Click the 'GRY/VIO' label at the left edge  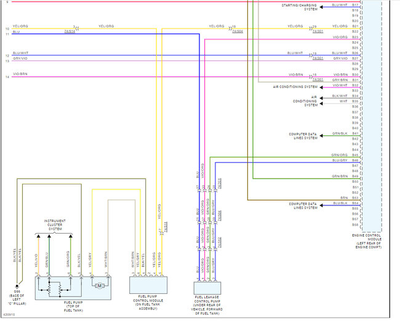click(20, 58)
